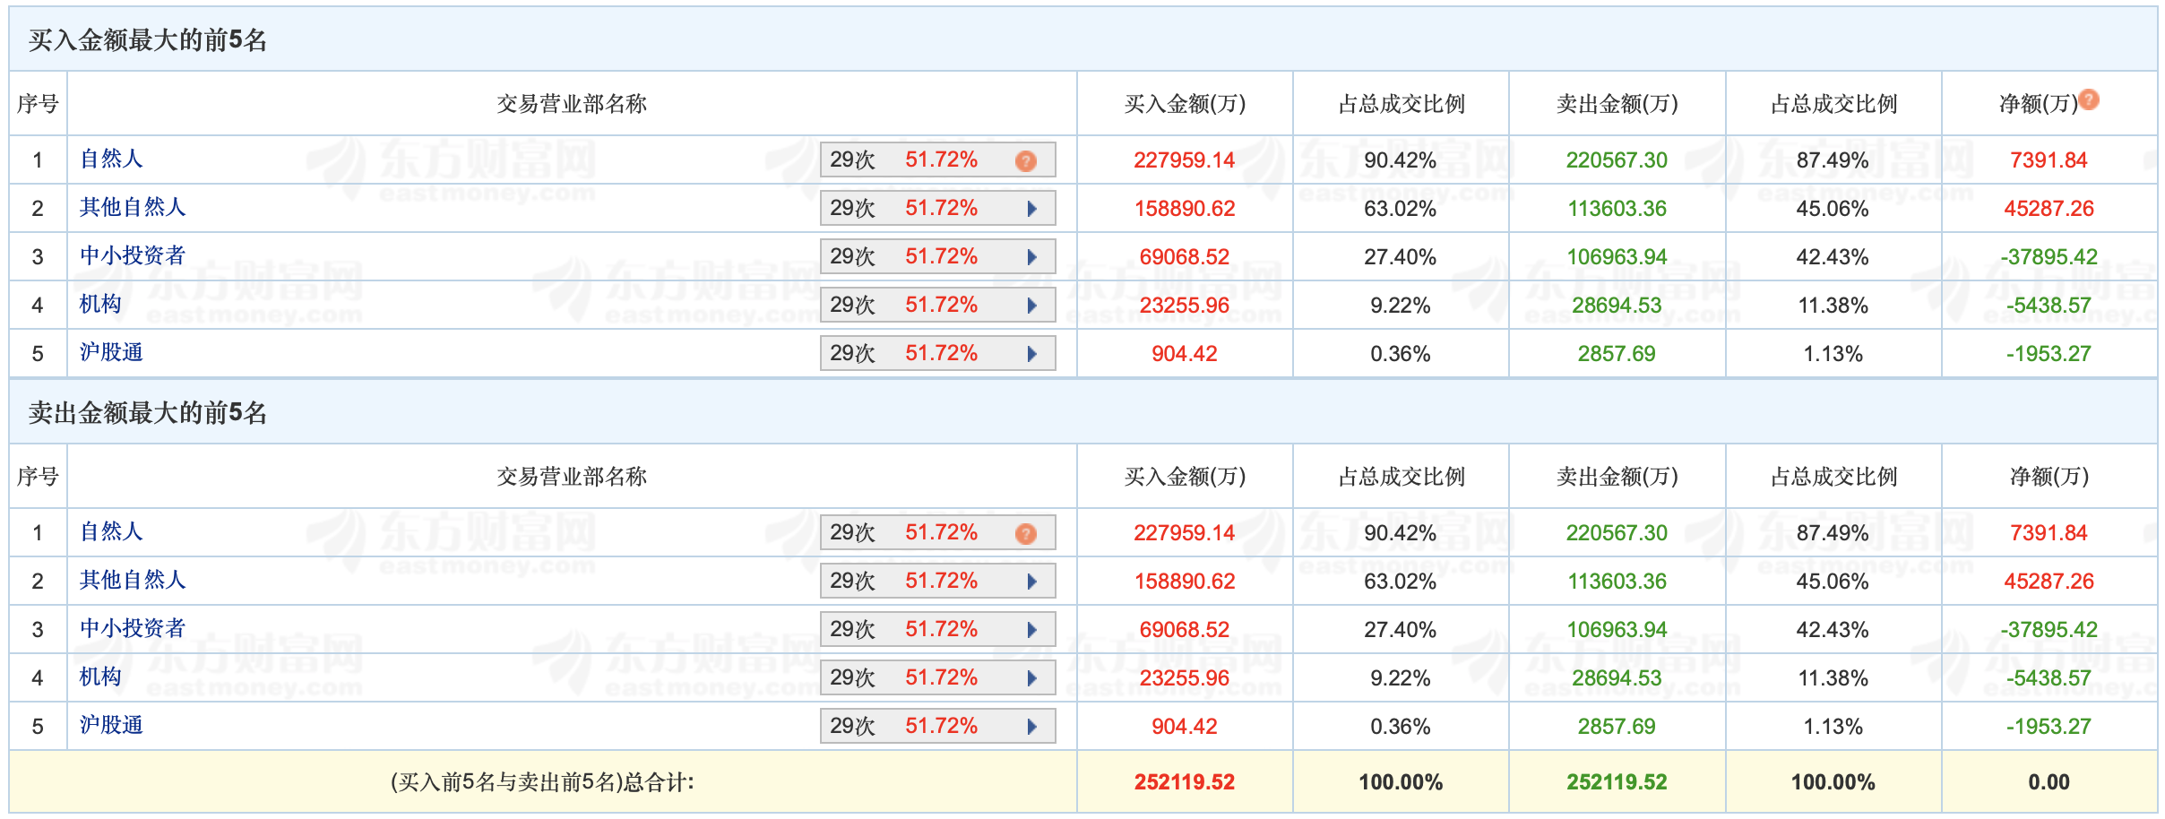Expand arrow for 机构 in sell table
The image size is (2165, 819).
pos(1031,678)
